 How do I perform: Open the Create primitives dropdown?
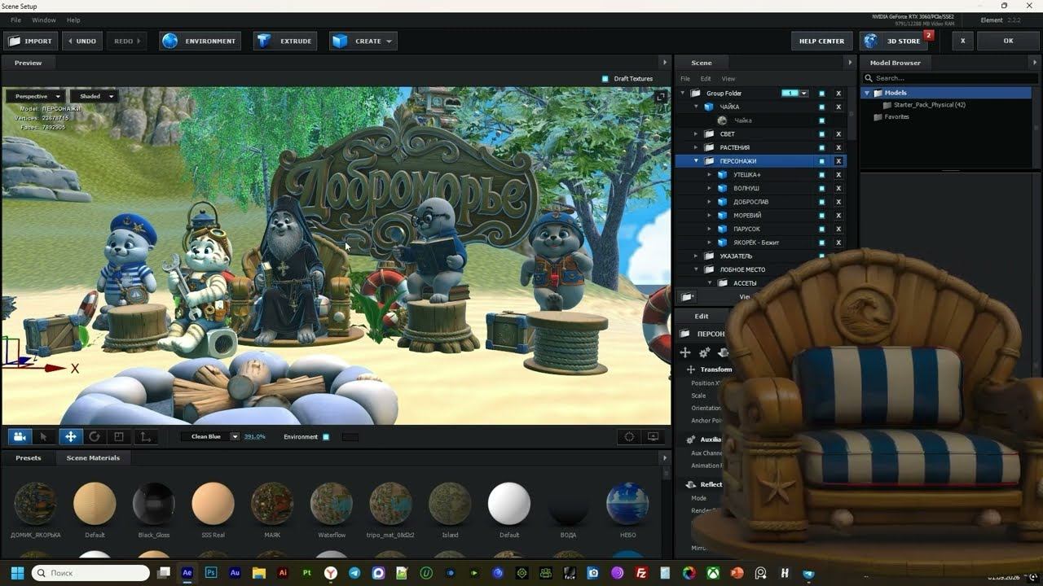[363, 41]
